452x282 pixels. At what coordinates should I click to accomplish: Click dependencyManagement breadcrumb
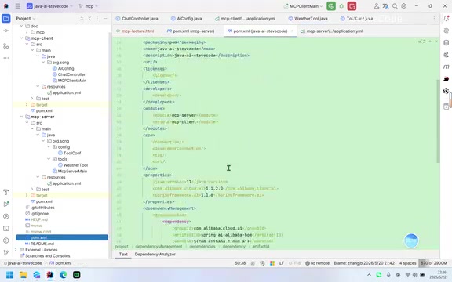point(159,247)
